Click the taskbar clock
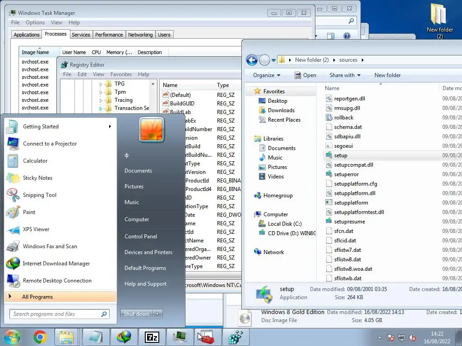This screenshot has height=346, width=462. (x=437, y=337)
